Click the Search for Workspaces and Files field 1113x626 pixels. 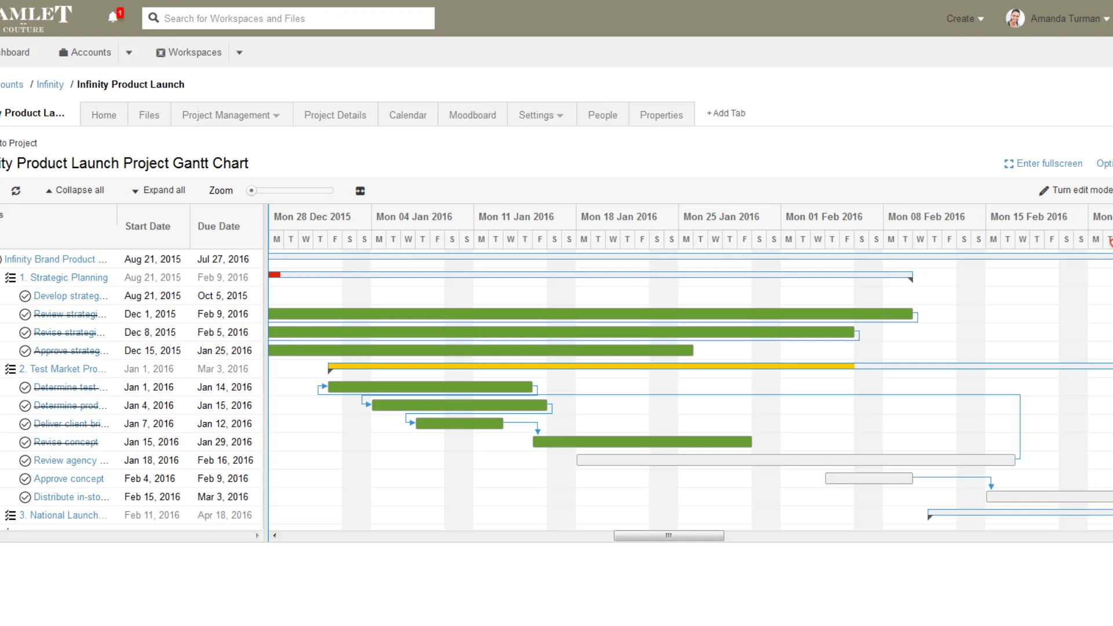288,19
